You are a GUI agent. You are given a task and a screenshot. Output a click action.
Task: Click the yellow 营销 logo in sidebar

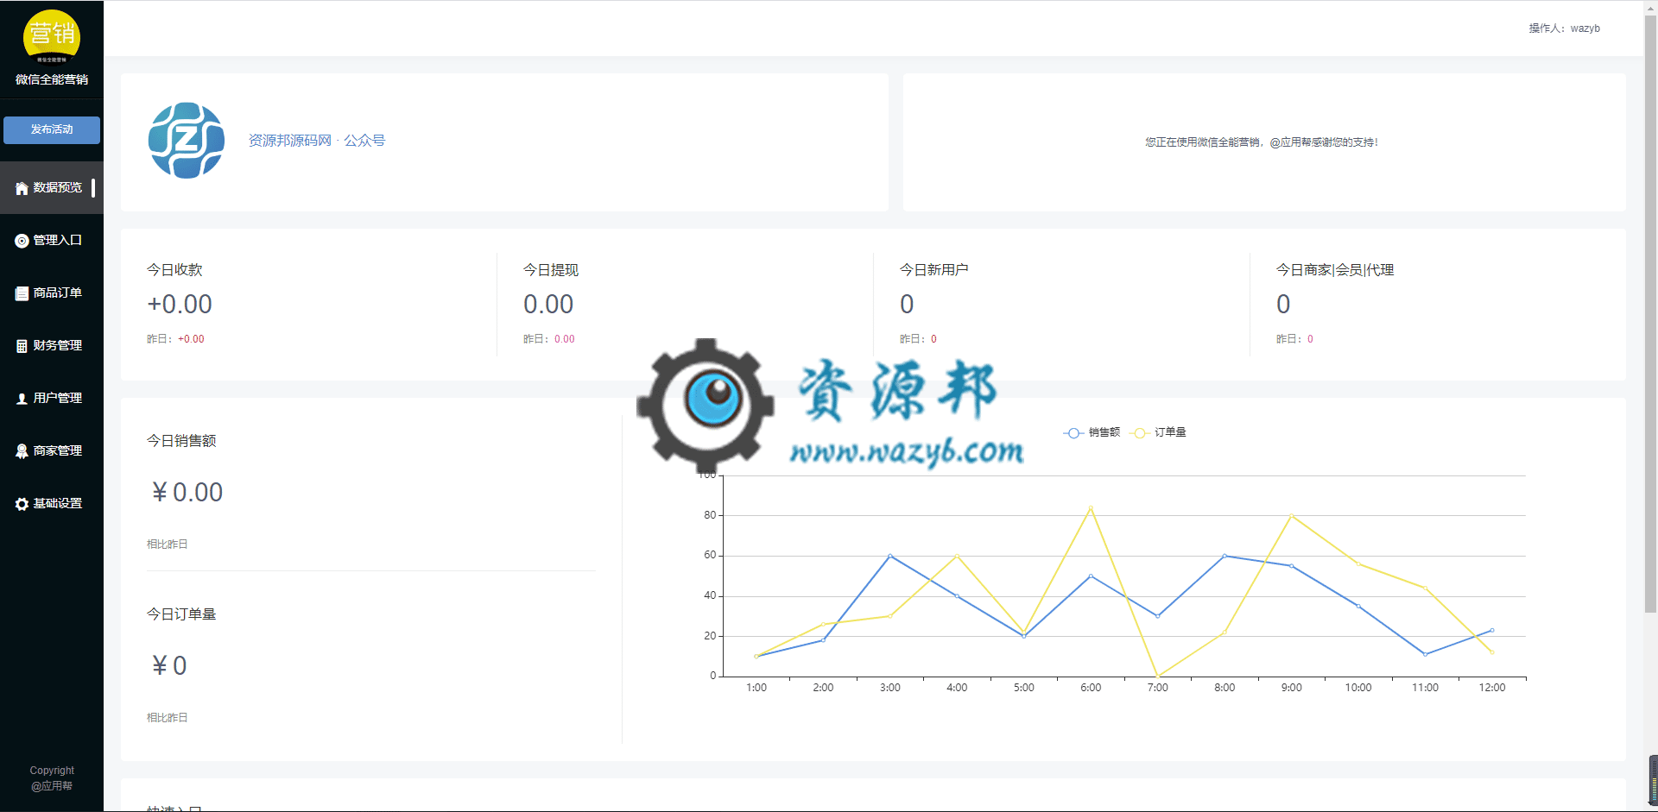(x=52, y=36)
